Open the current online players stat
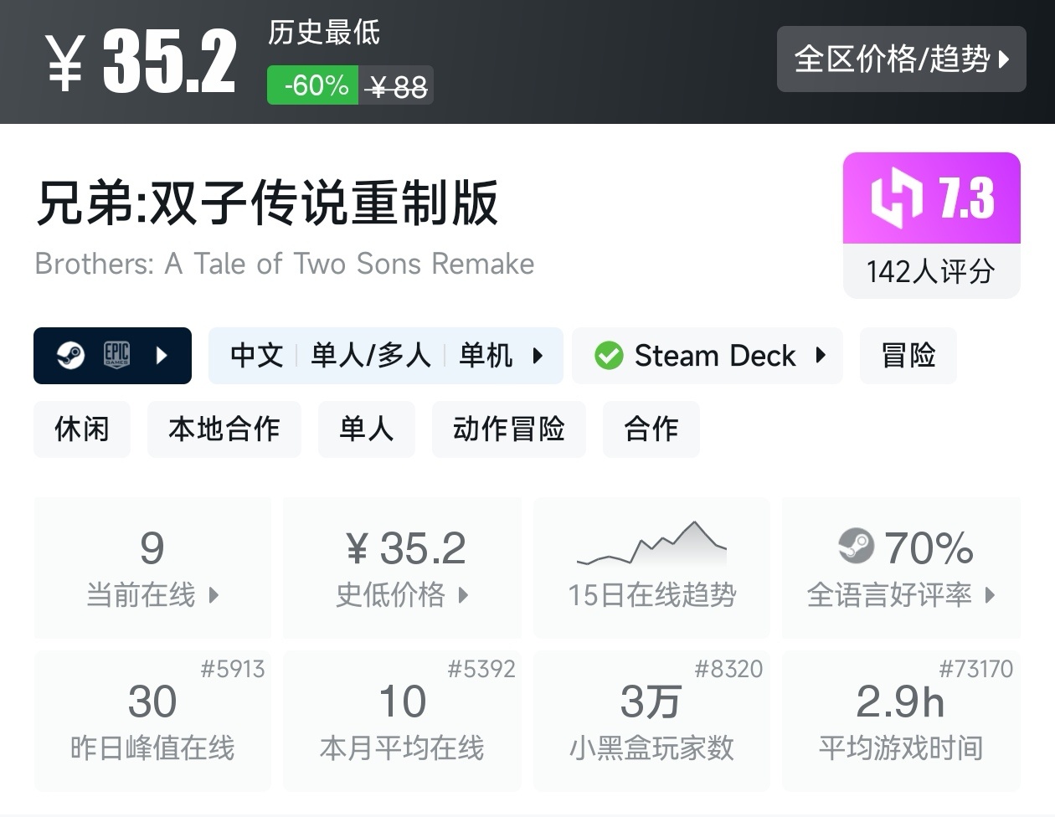The height and width of the screenshot is (817, 1055). point(152,568)
